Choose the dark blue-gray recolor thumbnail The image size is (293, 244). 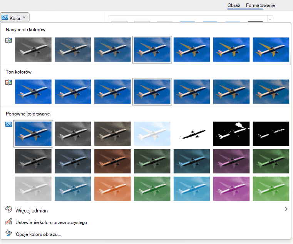(x=73, y=161)
